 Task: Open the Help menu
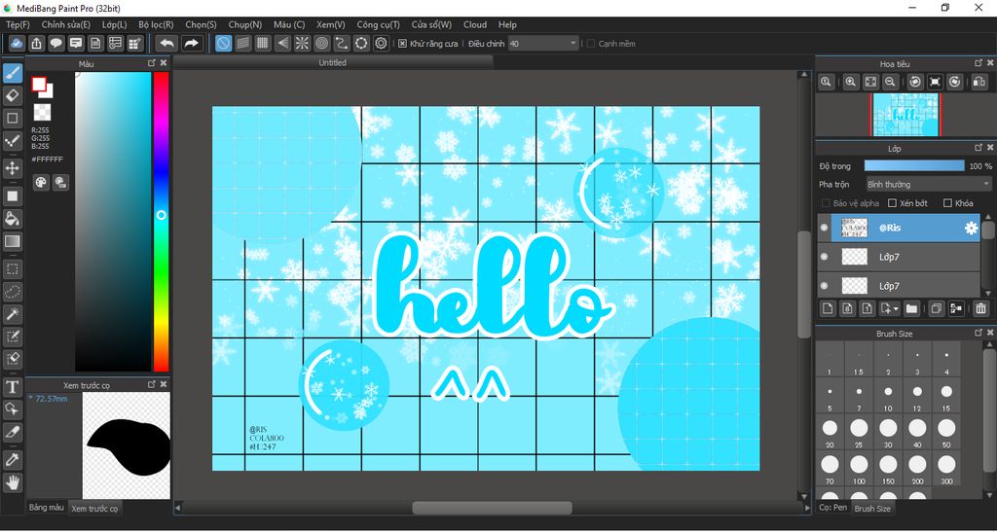pos(507,24)
